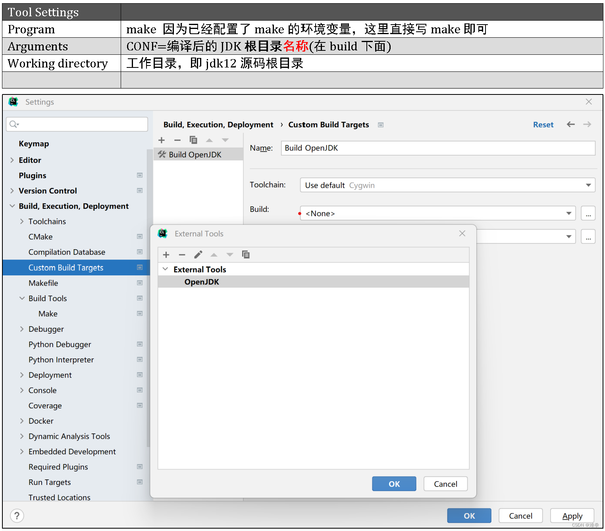Focus the Settings search field
605x531 pixels.
(x=77, y=124)
